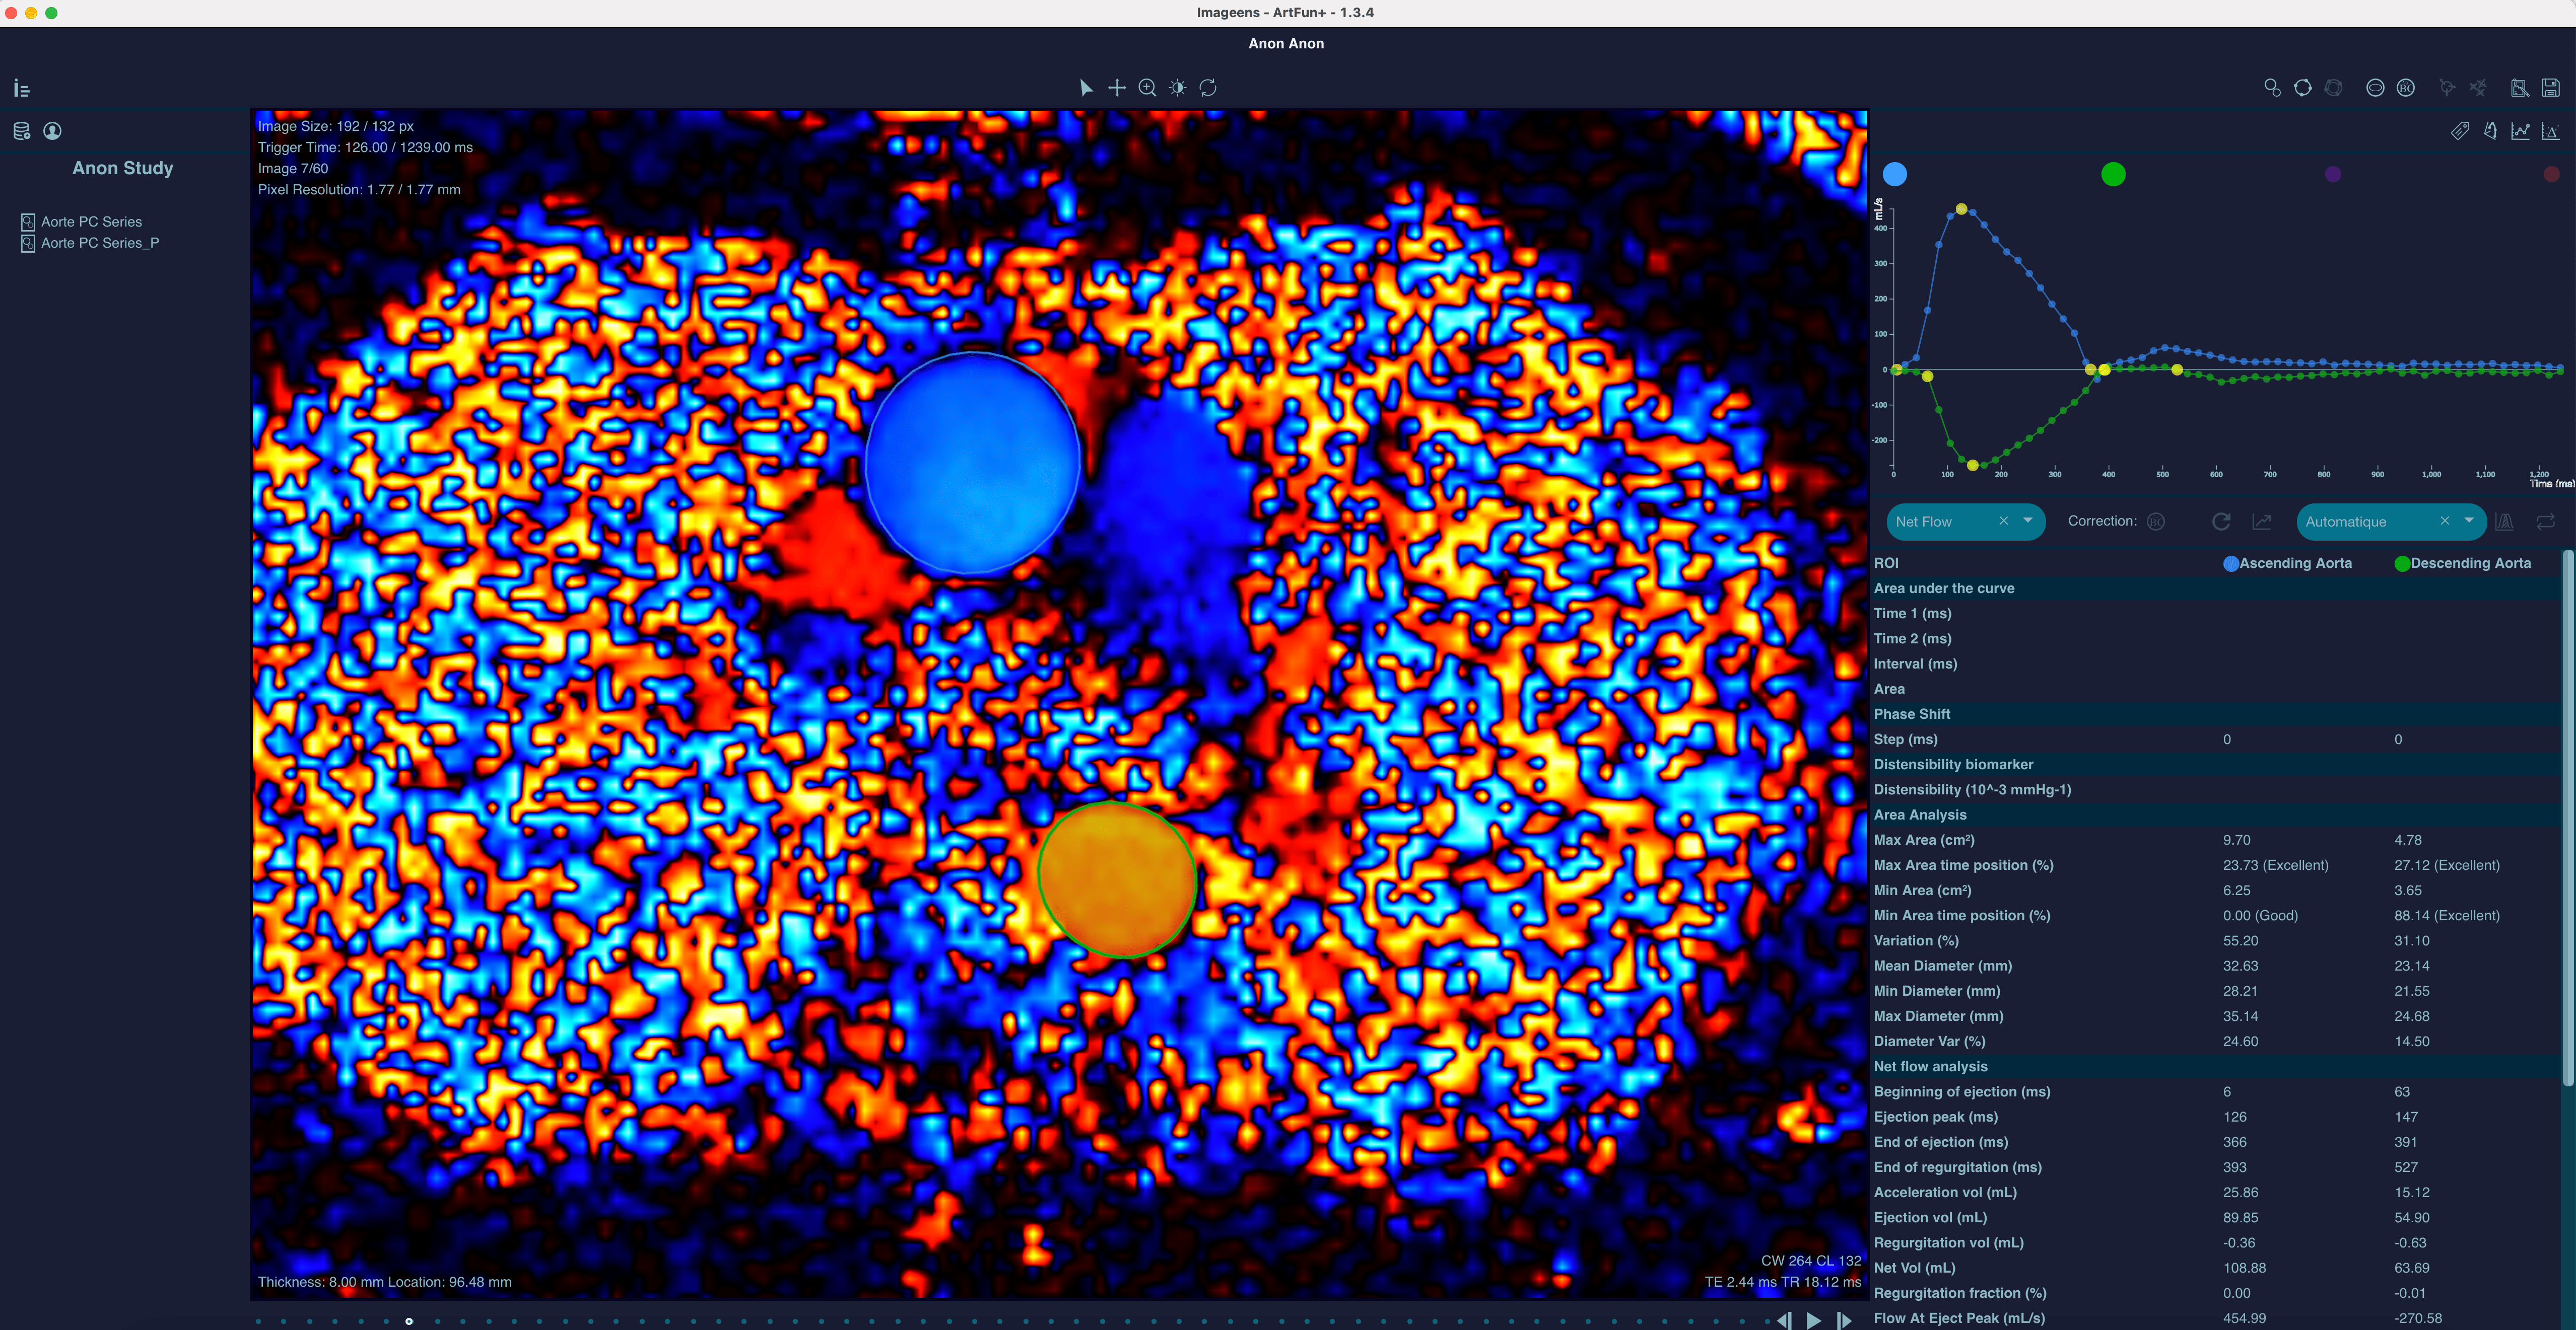Click the swap arrows icon right of Automatique
Screen dimensions: 2576x1330
coord(2546,522)
